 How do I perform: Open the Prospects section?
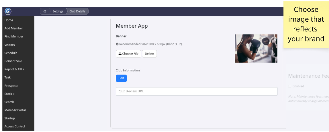point(11,86)
